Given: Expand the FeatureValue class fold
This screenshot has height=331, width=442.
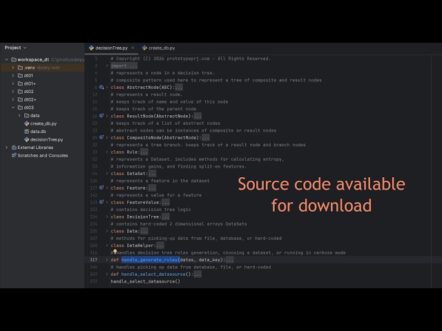Looking at the screenshot, I should [x=107, y=202].
